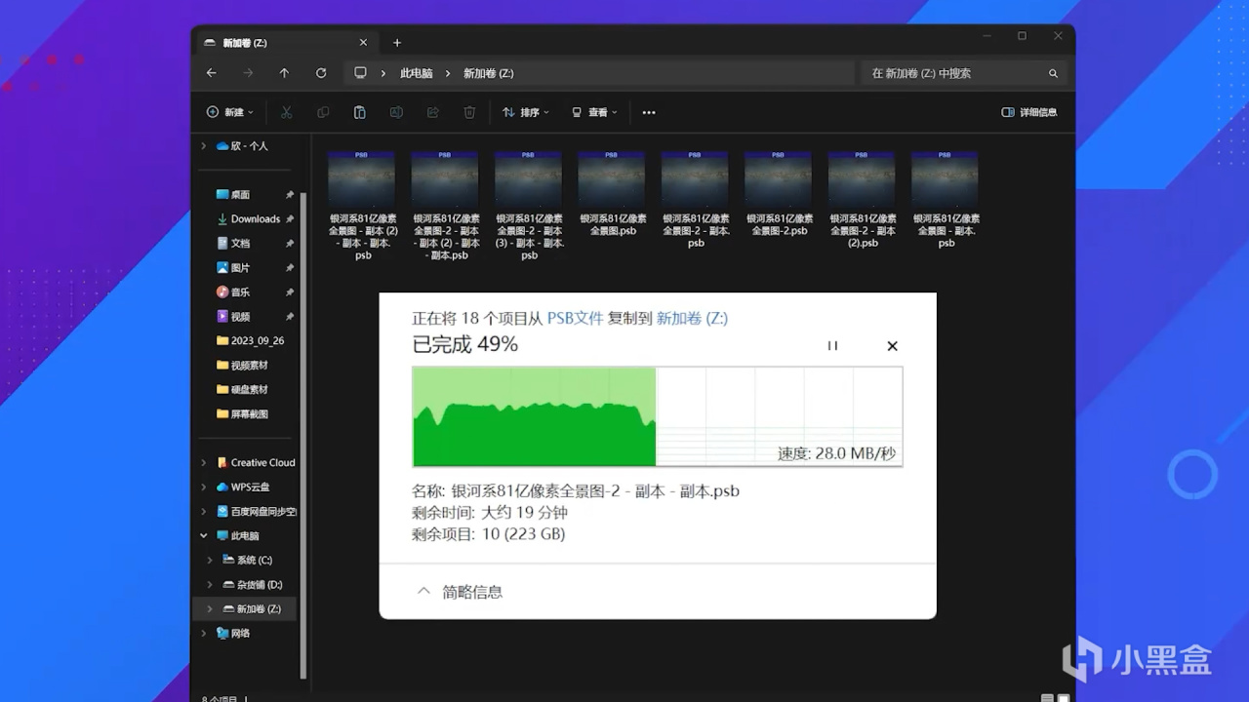Viewport: 1249px width, 702px height.
Task: Select the file 银河系81亿像素全景图.psb
Action: click(612, 194)
